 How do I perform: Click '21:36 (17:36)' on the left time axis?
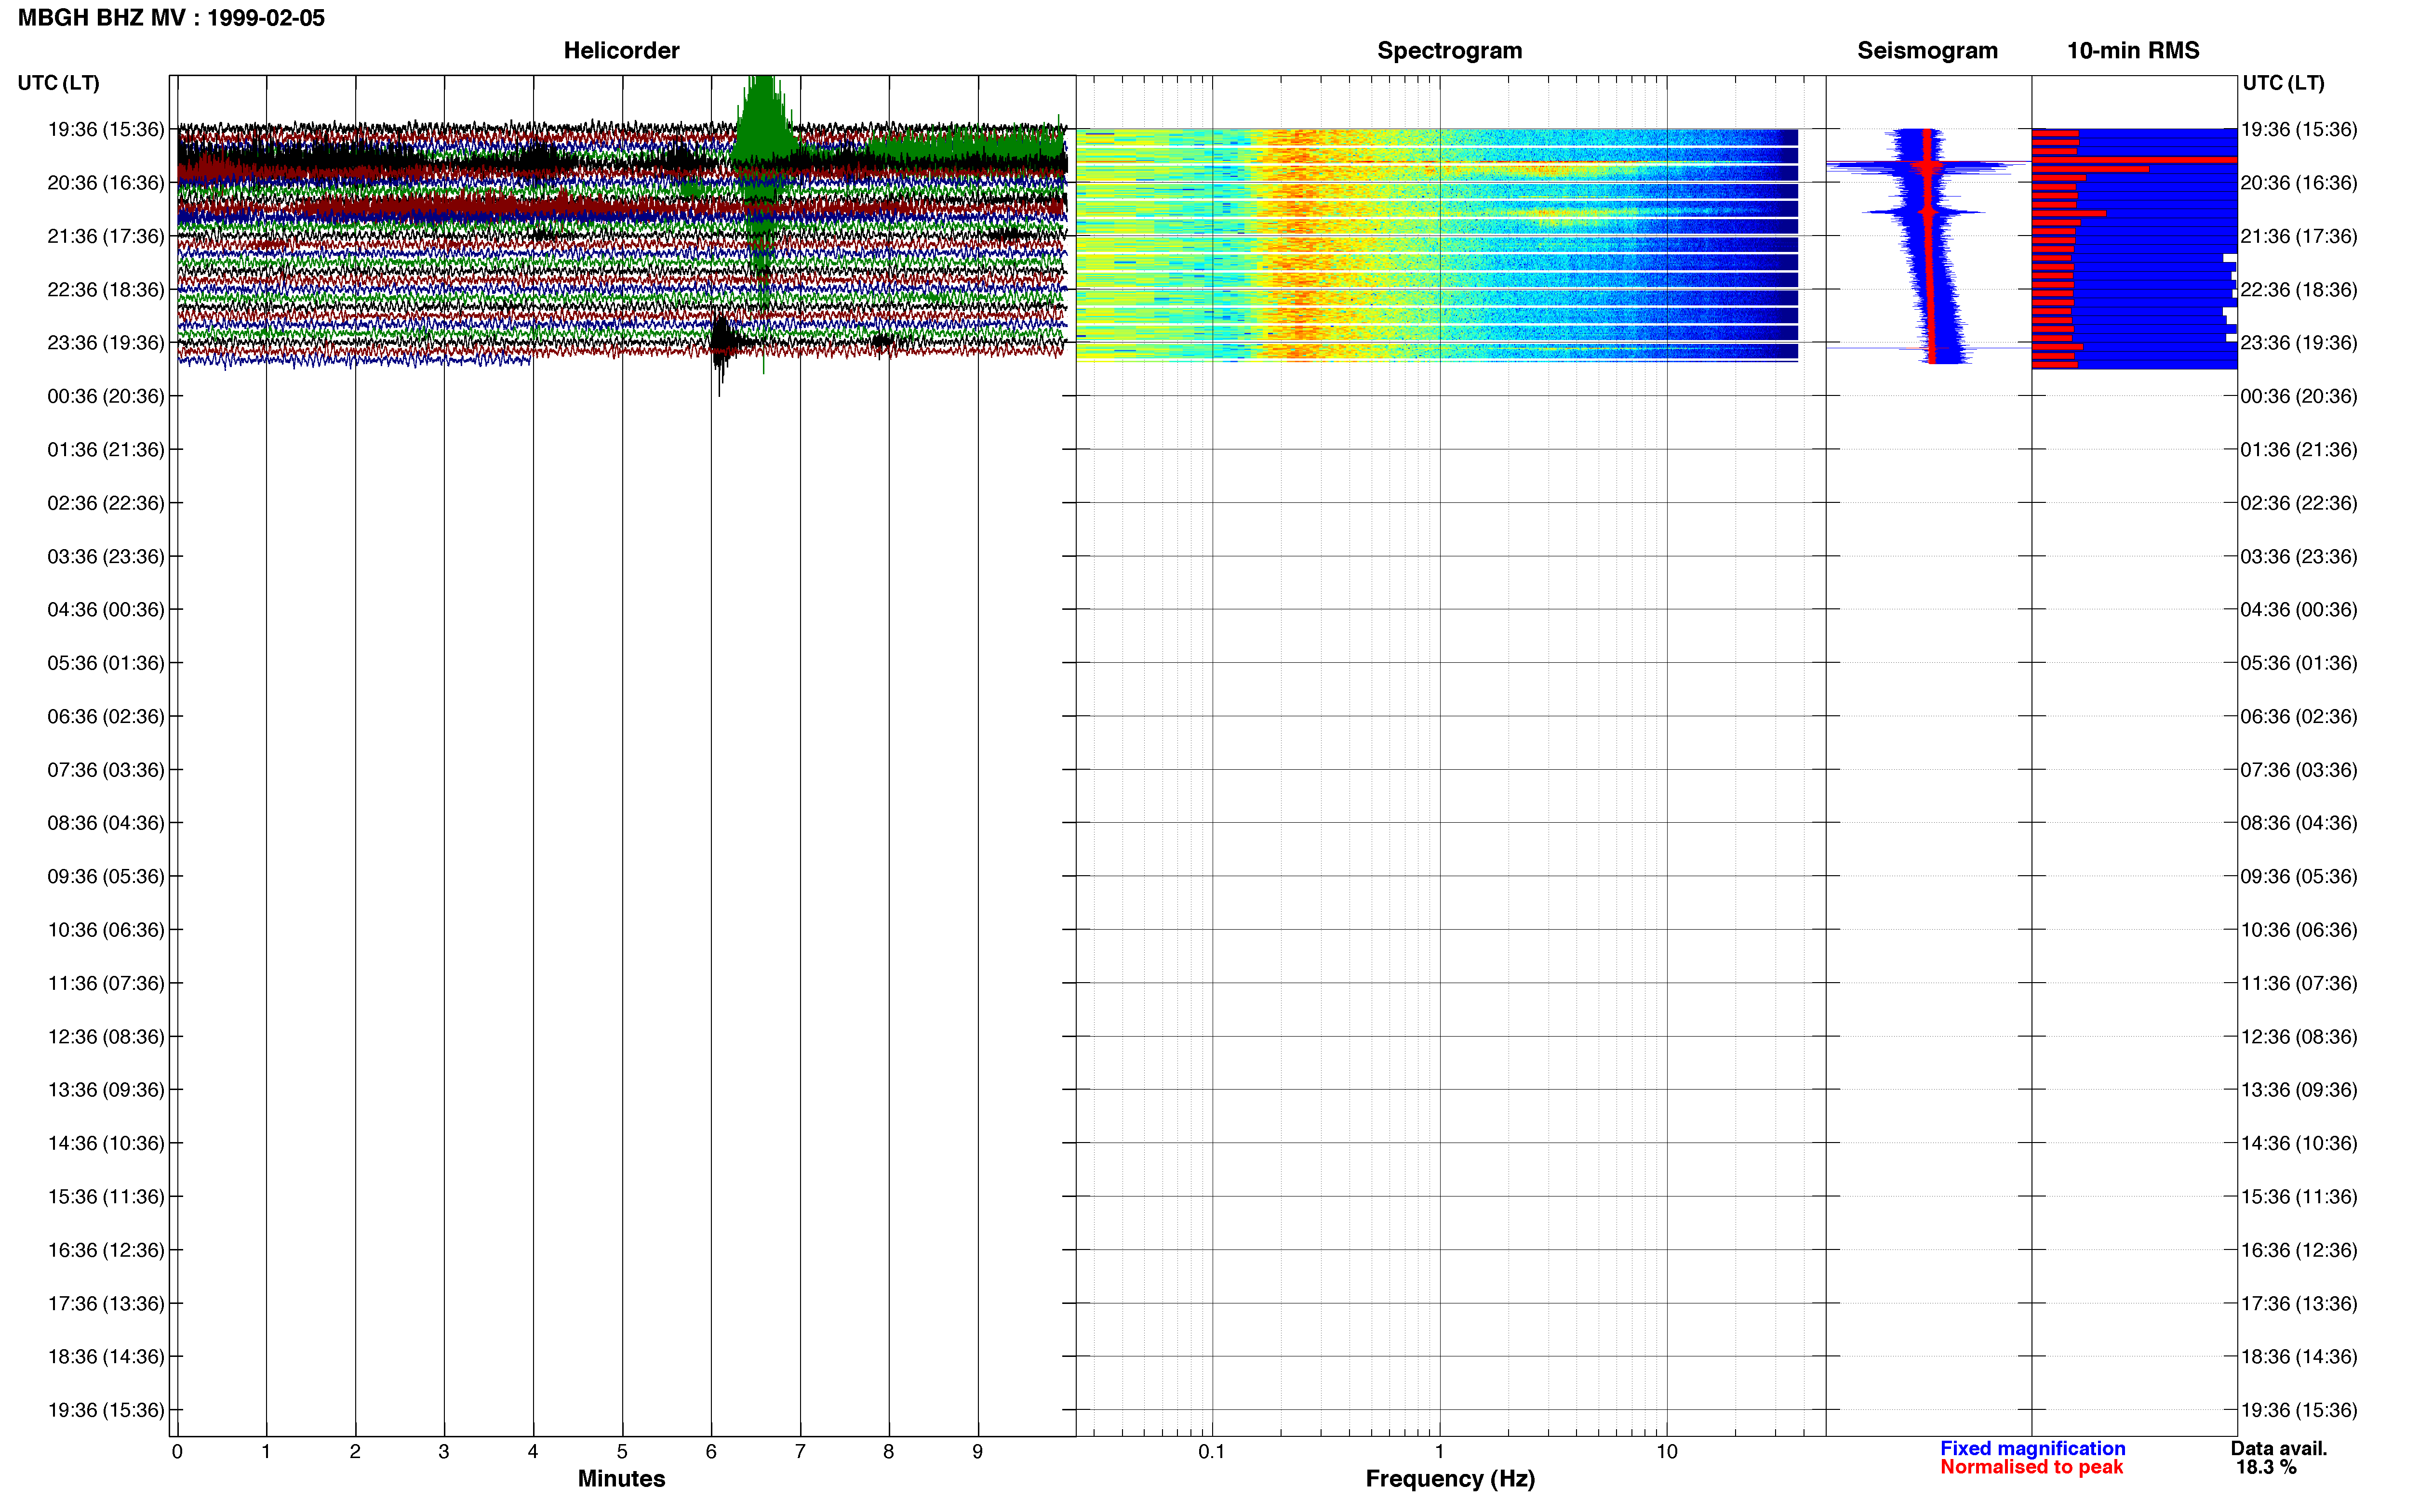click(106, 236)
